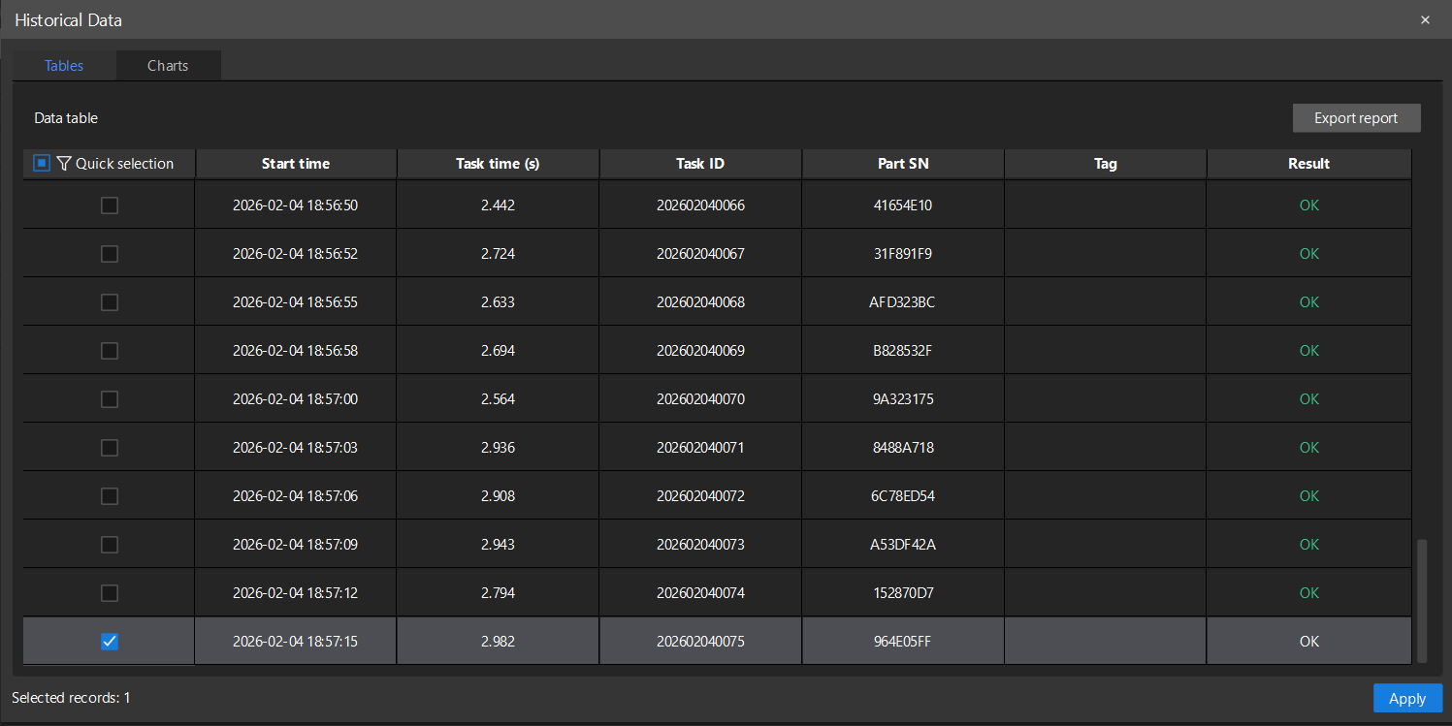Click the vertical scrollbar thumb

pyautogui.click(x=1422, y=601)
